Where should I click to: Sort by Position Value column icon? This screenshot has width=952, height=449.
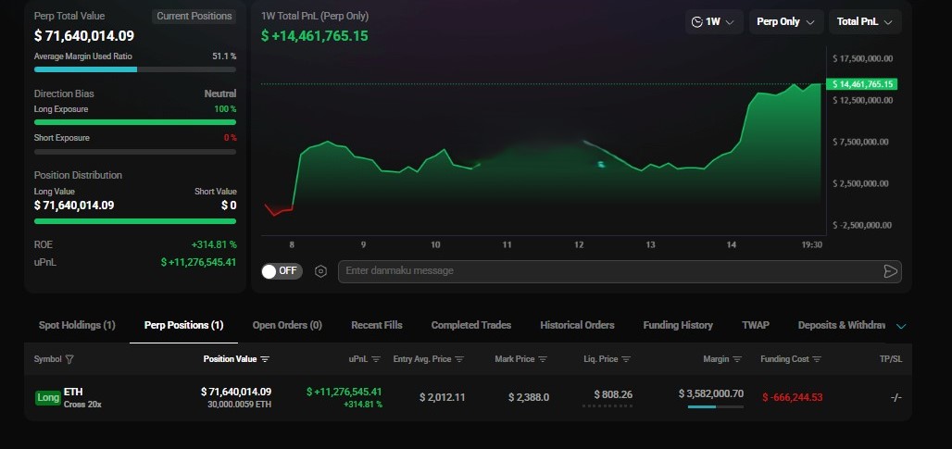[265, 359]
